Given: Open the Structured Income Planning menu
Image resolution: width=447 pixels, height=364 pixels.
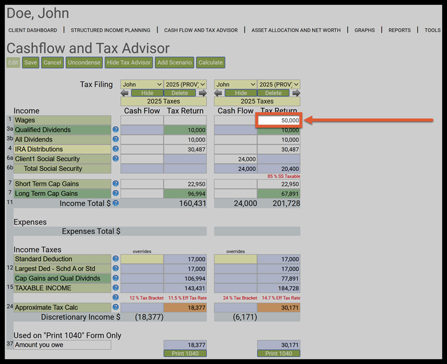Looking at the screenshot, I should [110, 30].
